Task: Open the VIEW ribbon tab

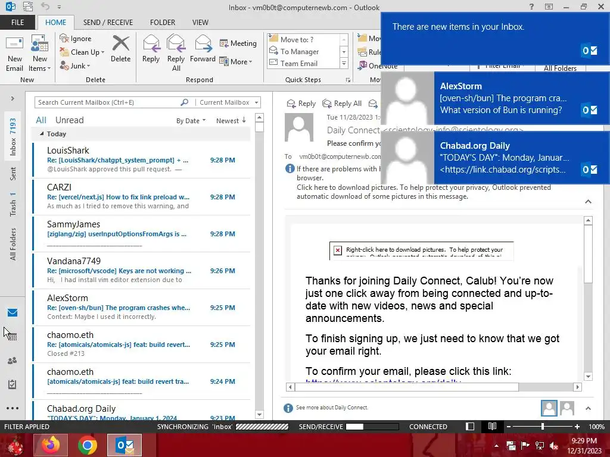Action: pyautogui.click(x=200, y=23)
